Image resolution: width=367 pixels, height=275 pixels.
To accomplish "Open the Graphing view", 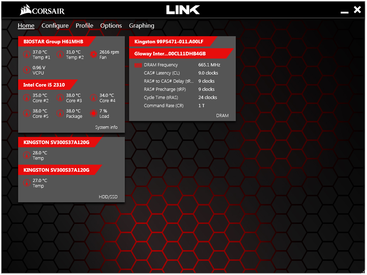I will coord(142,26).
